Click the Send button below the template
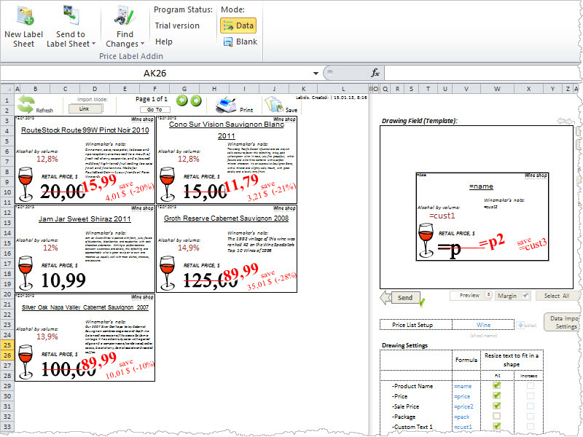583x437 pixels. click(x=406, y=298)
